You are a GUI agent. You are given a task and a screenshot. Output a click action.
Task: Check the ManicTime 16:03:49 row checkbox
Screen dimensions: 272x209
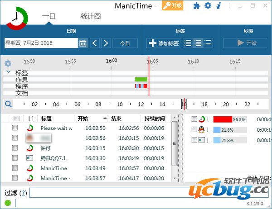pyautogui.click(x=15, y=168)
